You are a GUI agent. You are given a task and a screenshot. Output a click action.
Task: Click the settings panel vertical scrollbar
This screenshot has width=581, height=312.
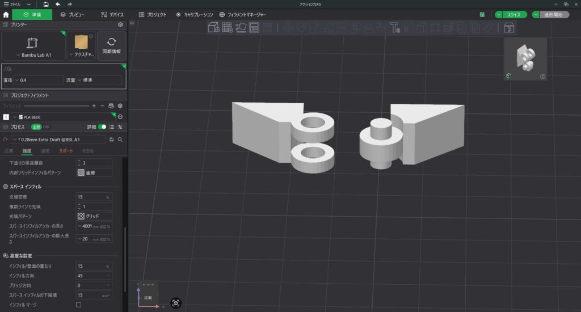125,259
